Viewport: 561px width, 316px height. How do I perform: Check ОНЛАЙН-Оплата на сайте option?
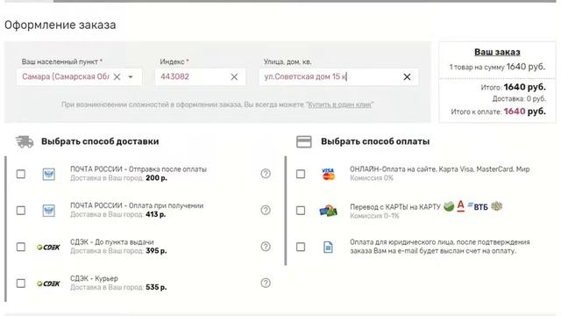[301, 174]
